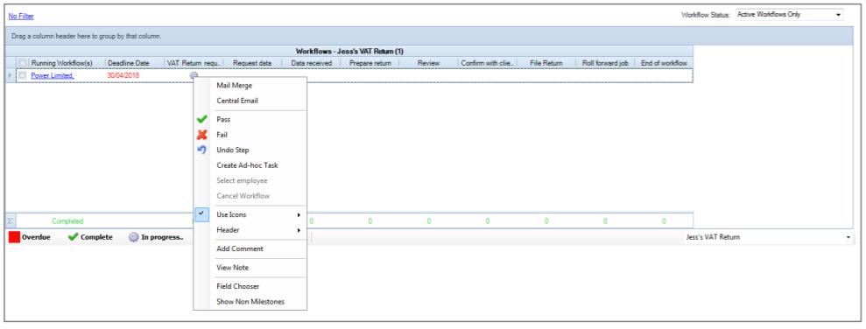Click the Request data column header
This screenshot has height=329, width=866.
(x=252, y=63)
